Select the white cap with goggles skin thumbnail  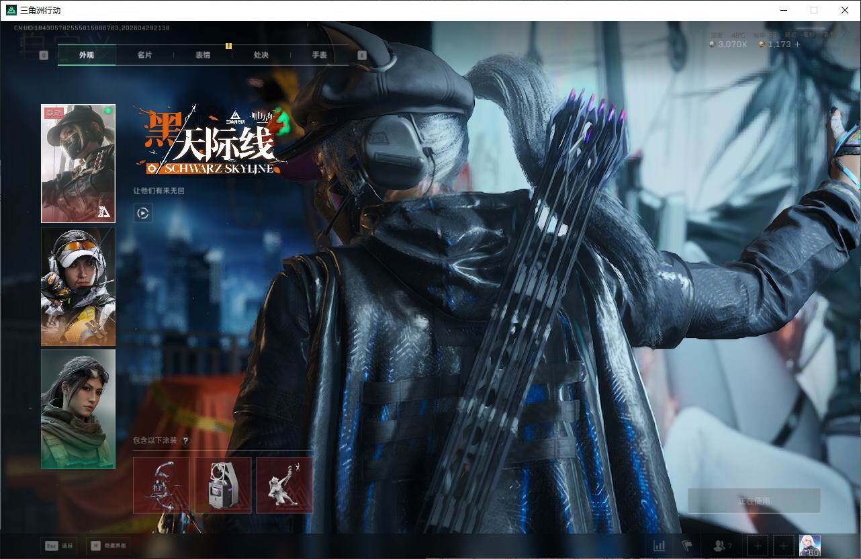point(78,286)
